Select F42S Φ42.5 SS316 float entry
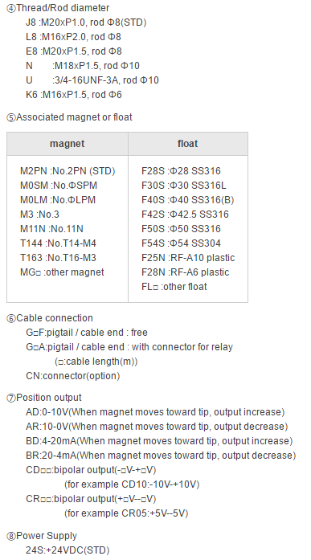The height and width of the screenshot is (560, 311). [185, 215]
